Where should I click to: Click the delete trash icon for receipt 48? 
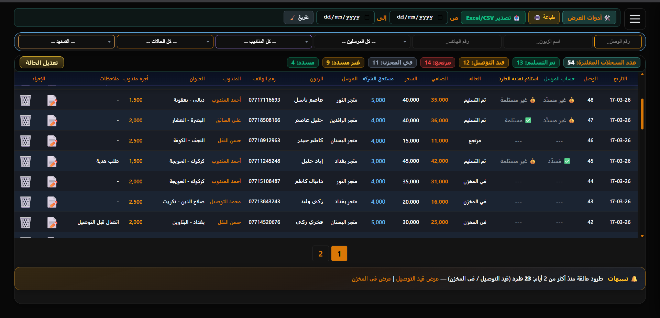25,100
